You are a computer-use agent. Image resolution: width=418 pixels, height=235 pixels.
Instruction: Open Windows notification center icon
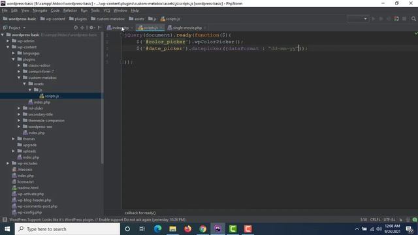tap(410, 229)
